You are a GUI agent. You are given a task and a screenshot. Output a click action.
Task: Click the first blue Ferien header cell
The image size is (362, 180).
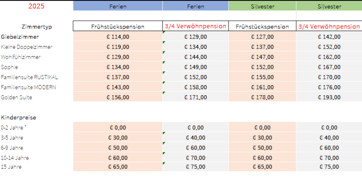pos(118,6)
